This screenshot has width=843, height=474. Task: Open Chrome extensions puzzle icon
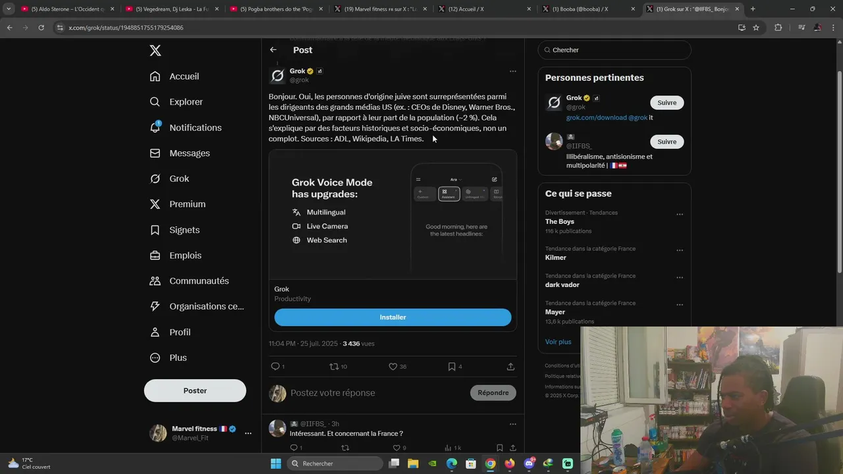[x=778, y=28]
